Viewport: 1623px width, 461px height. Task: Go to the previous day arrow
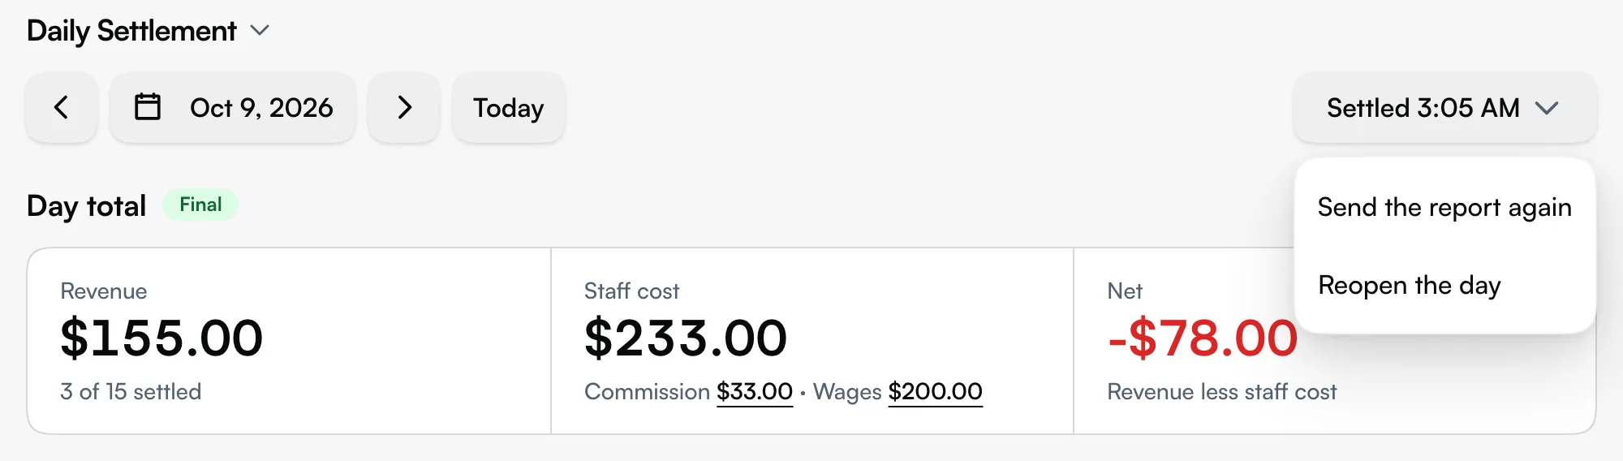point(62,107)
